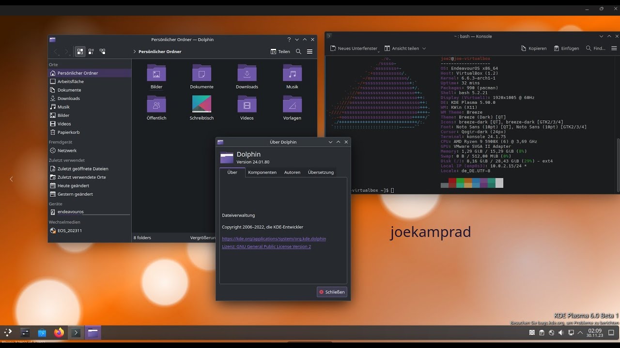Show Zuletzt geöffnete Dateien in sidebar
The image size is (620, 348).
(x=90, y=169)
